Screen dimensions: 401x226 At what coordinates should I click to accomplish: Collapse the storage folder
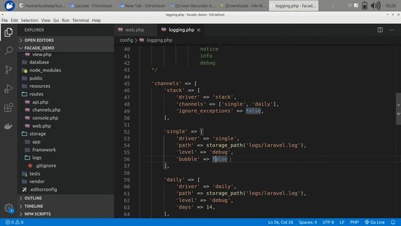38,134
